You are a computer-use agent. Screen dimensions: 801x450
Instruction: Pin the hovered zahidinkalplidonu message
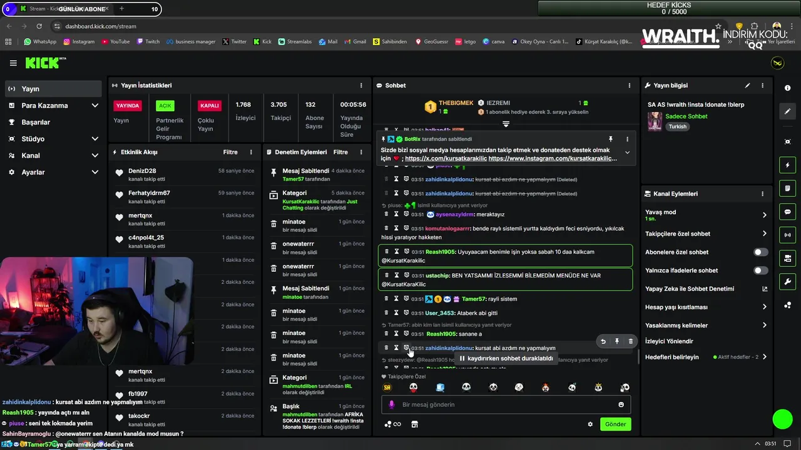click(617, 341)
